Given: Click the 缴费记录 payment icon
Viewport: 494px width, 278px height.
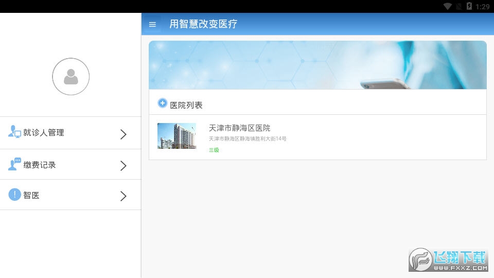Looking at the screenshot, I should tap(14, 164).
